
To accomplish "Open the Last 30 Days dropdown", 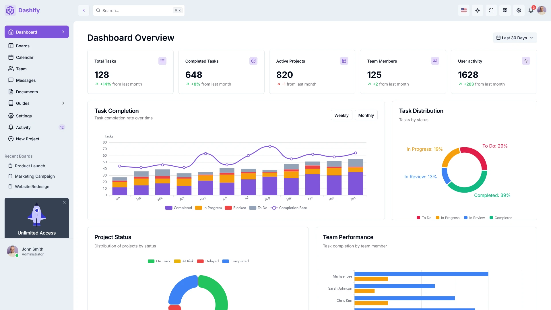I will click(515, 38).
